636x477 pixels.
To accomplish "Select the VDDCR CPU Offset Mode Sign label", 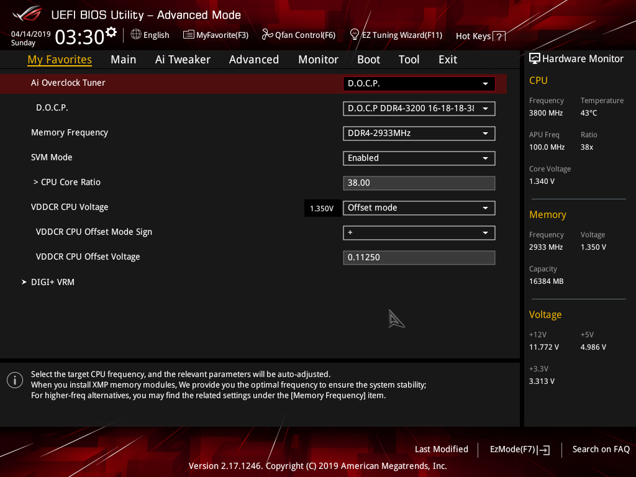I will (94, 232).
